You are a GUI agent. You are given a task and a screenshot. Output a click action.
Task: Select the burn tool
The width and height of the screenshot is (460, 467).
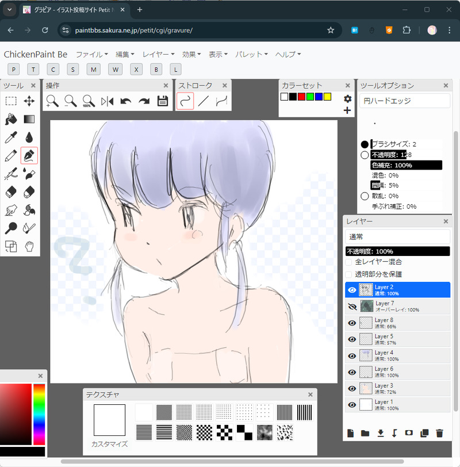[x=29, y=228]
